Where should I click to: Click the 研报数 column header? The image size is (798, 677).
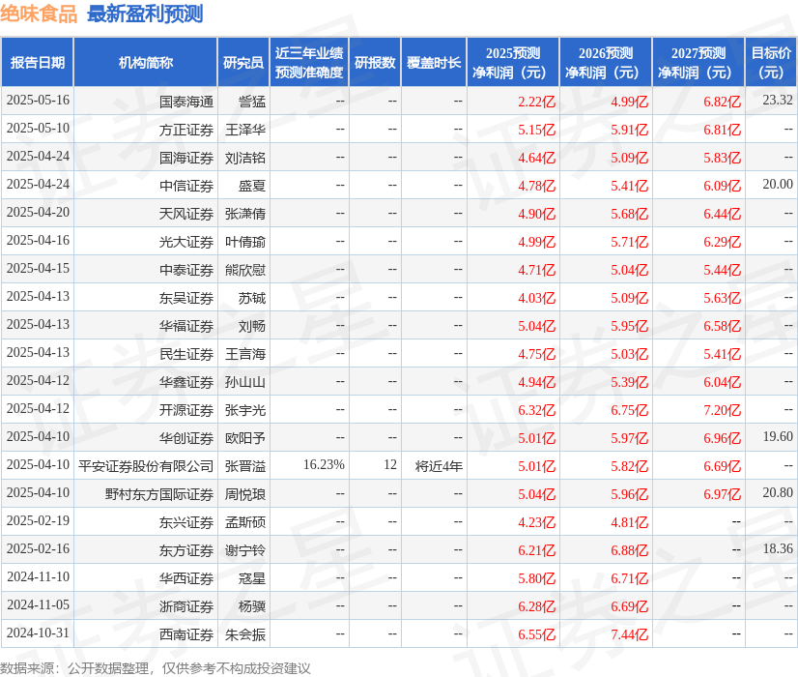pos(375,62)
